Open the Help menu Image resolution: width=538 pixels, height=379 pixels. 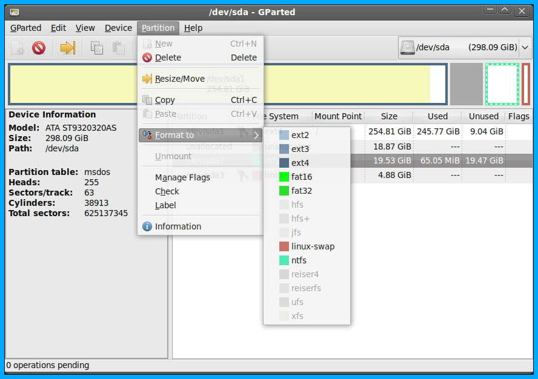coord(193,28)
